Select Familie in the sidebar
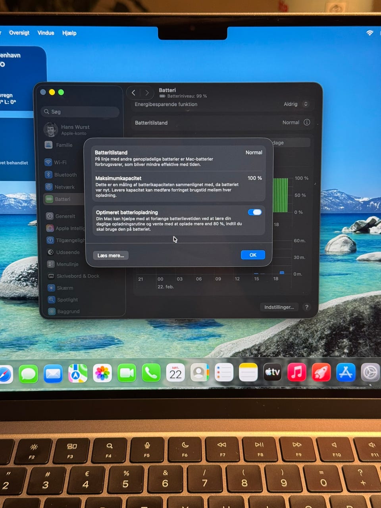The height and width of the screenshot is (508, 381). (59, 145)
